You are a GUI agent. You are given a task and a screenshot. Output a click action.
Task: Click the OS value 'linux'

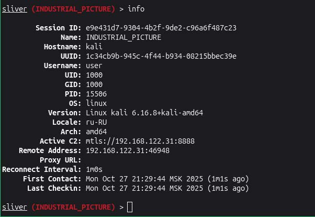tap(96, 103)
